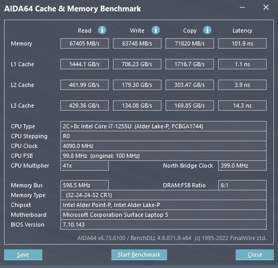Click the North Bridge Clock value
278x268 pixels.
242,166
